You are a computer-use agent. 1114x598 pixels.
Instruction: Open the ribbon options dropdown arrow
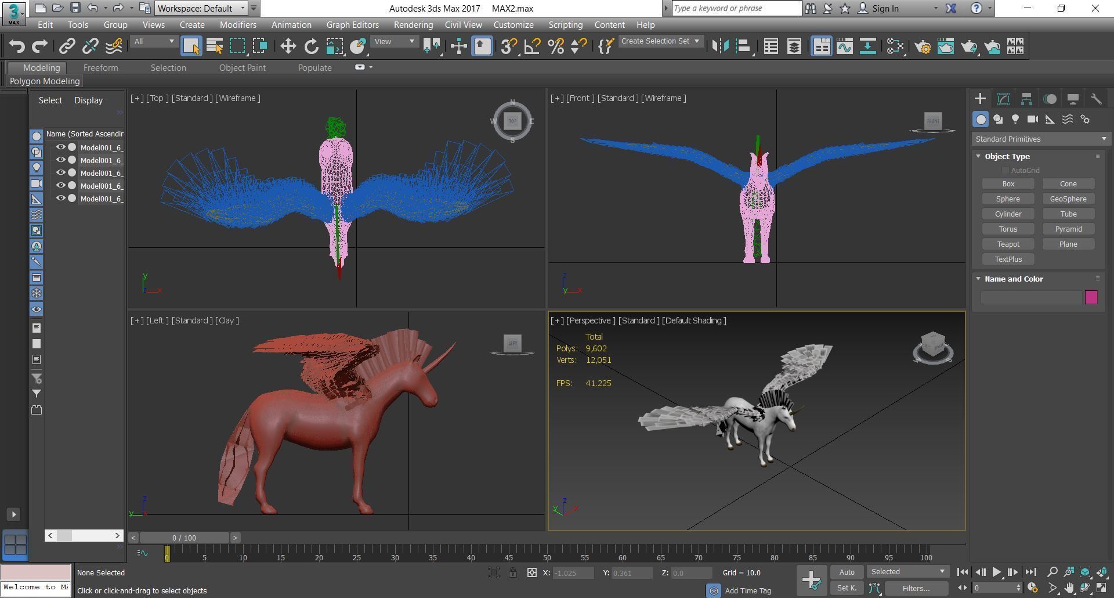click(x=371, y=67)
